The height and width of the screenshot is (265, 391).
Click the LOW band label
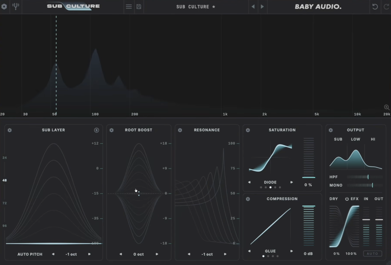[x=356, y=139]
